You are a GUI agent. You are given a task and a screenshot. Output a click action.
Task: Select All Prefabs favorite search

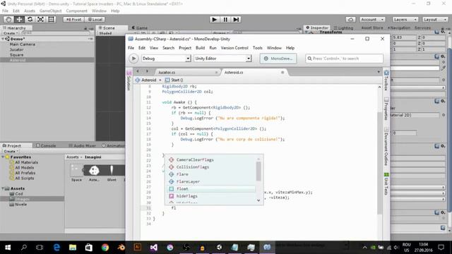pyautogui.click(x=25, y=173)
